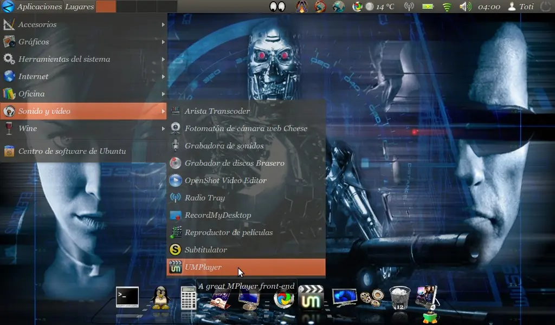
Task: Open the Toti user menu
Action: (x=521, y=6)
